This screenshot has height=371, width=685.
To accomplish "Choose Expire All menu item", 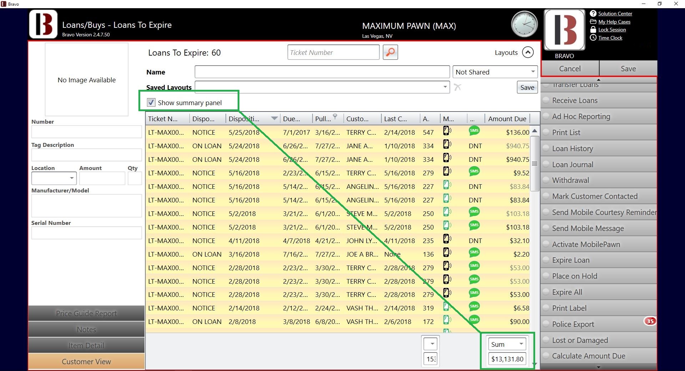I will coord(599,292).
